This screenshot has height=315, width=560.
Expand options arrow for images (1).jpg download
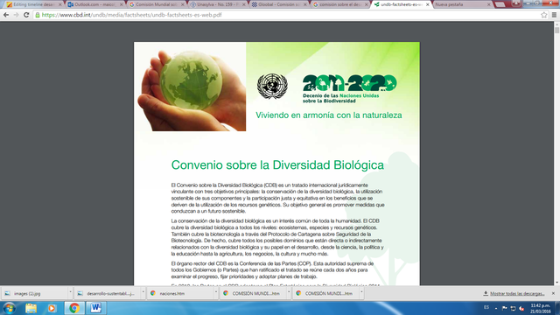[70, 293]
